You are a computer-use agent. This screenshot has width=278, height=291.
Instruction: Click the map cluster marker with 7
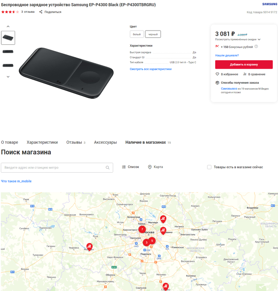(142, 229)
